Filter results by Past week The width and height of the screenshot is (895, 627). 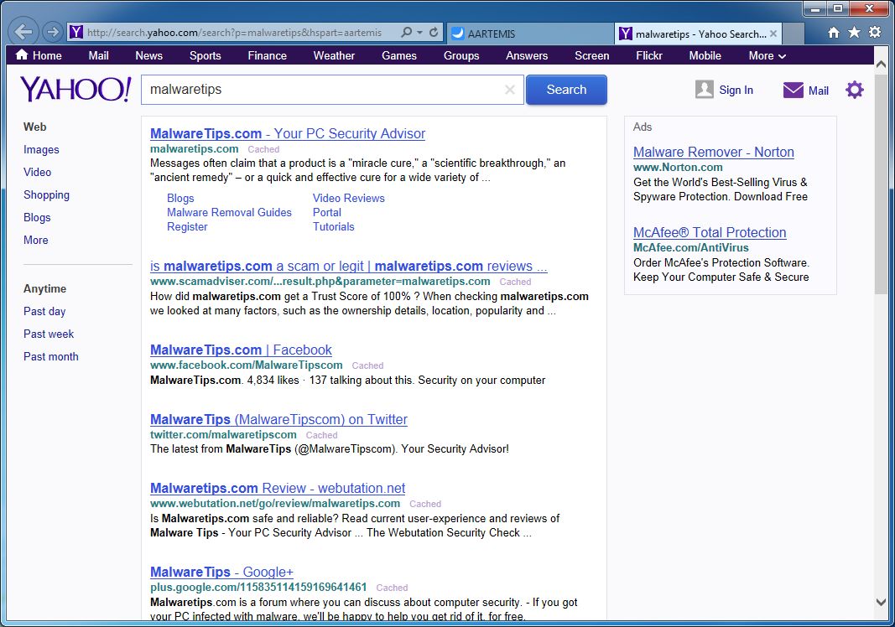[x=49, y=334]
